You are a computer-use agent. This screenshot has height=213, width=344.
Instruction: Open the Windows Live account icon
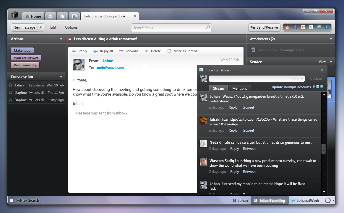[303, 27]
